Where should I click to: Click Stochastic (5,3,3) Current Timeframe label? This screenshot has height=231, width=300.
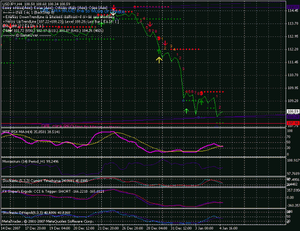[x=45, y=181]
